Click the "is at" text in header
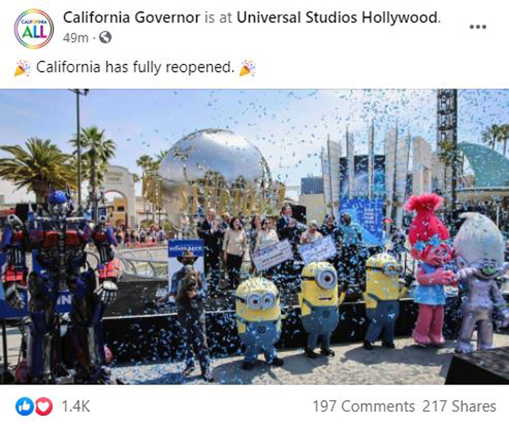The width and height of the screenshot is (509, 424). coord(218,18)
